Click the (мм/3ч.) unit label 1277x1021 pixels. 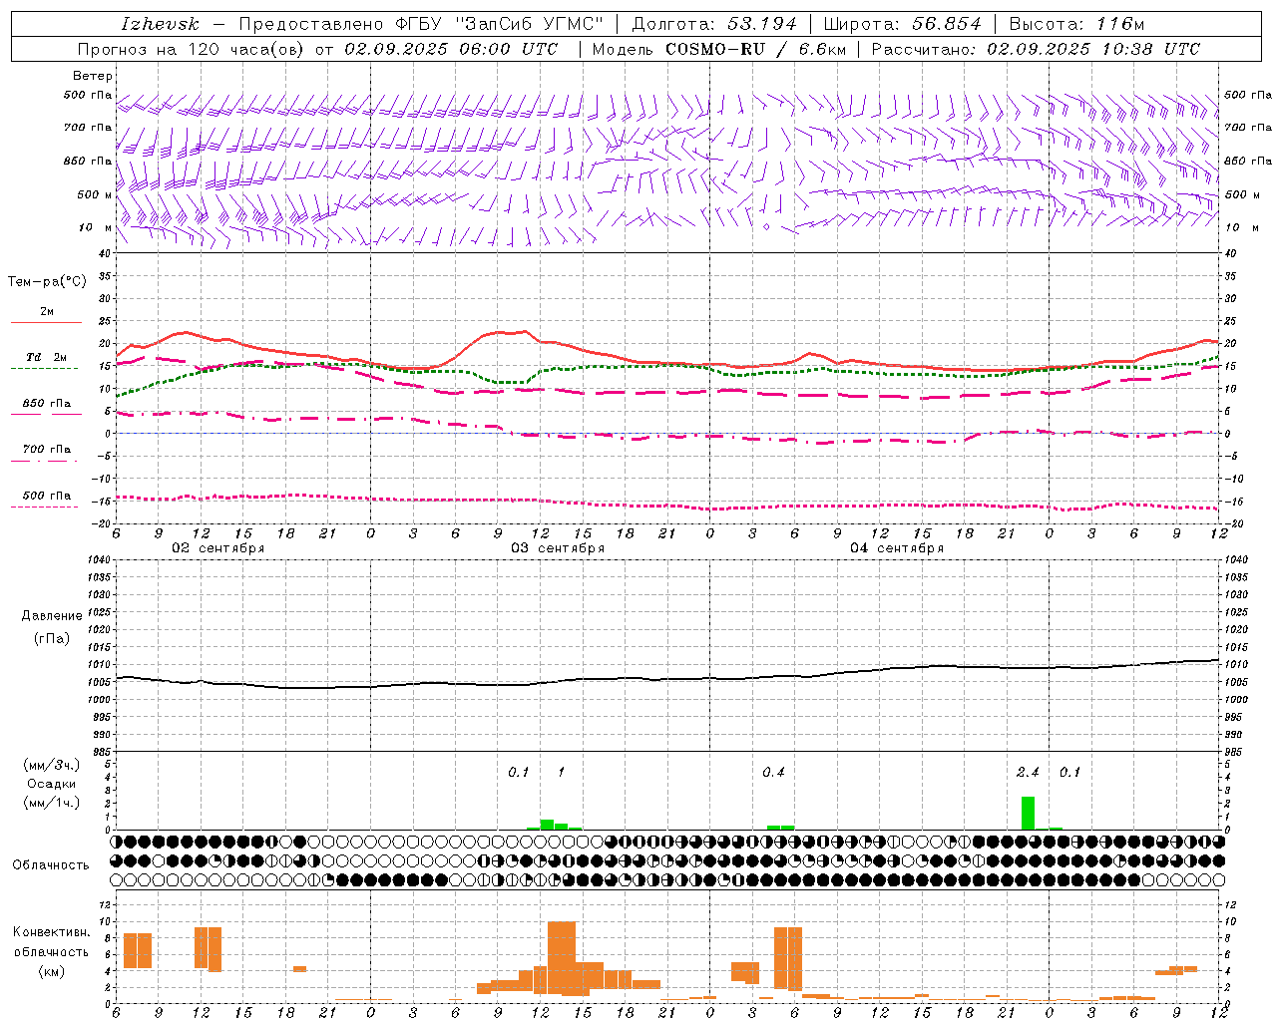tap(52, 765)
